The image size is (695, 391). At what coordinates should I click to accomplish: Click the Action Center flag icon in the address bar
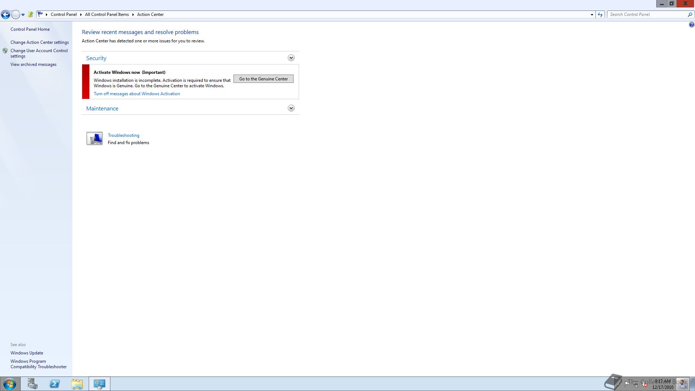pyautogui.click(x=41, y=14)
